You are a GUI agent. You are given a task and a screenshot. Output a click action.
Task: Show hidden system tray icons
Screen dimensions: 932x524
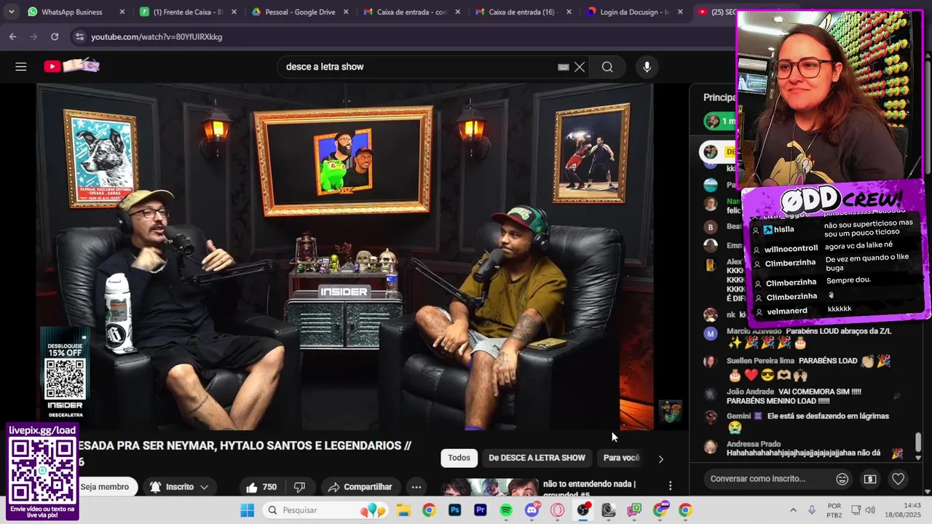click(x=793, y=510)
